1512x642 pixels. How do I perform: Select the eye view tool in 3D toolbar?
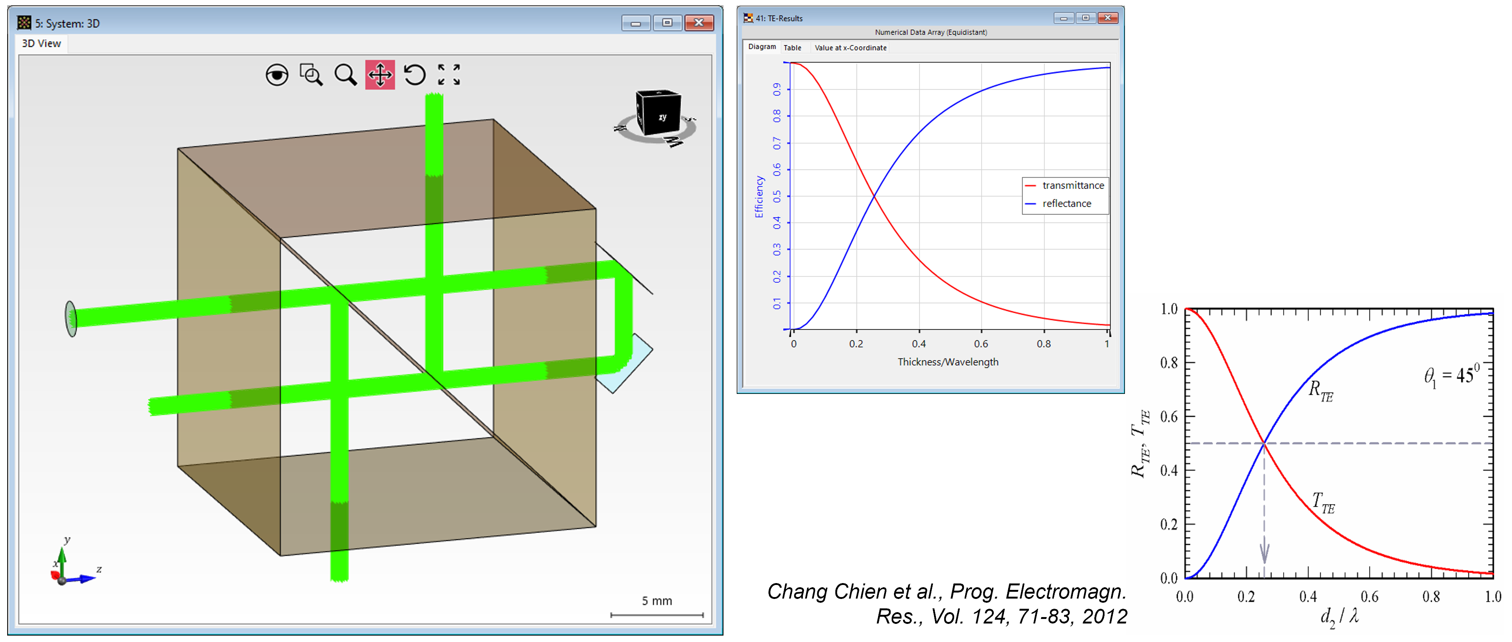277,75
